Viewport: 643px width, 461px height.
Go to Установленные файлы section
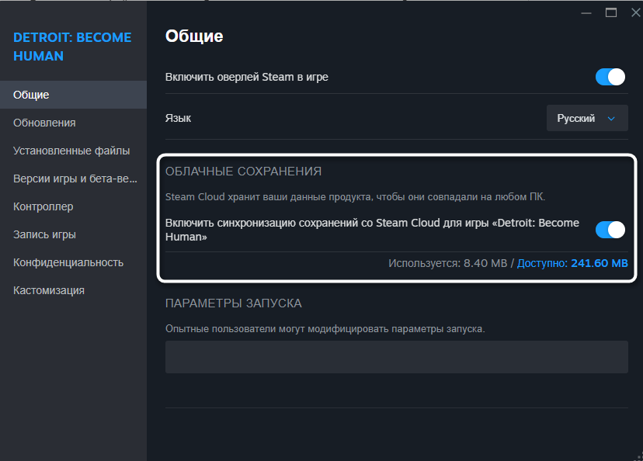[x=74, y=151]
